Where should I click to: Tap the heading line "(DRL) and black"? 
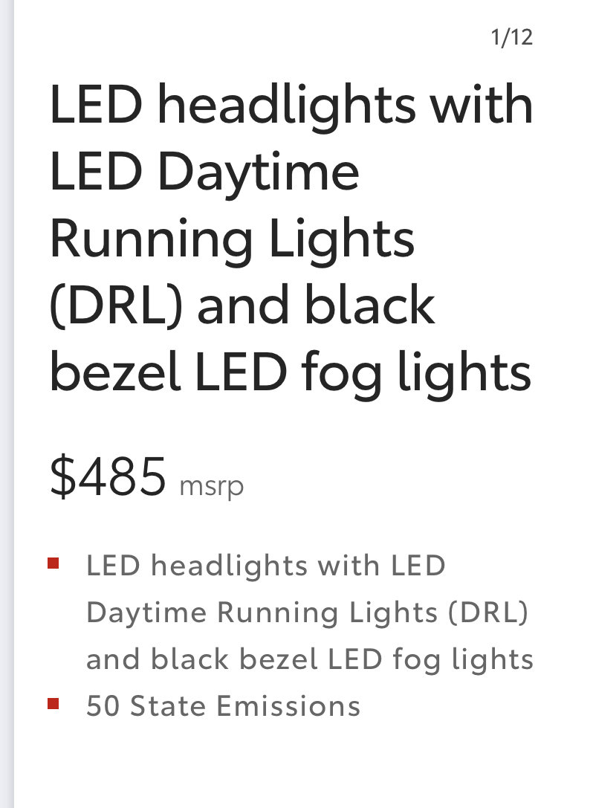[243, 306]
